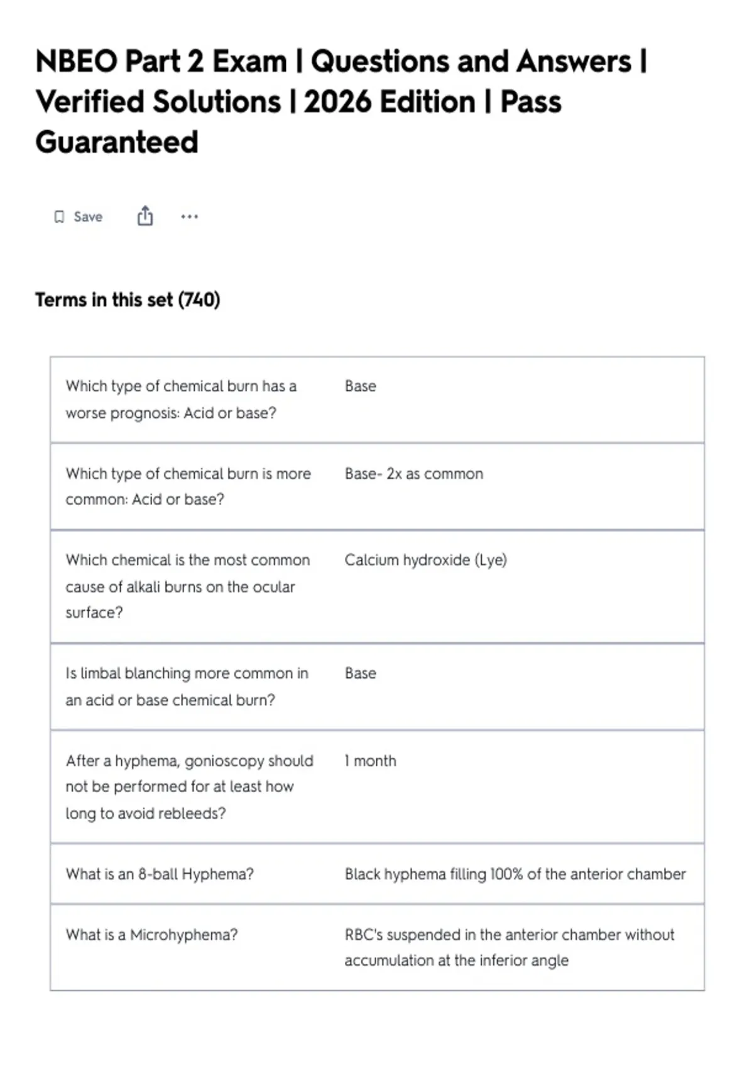
Task: Open the three-dots more options menu
Action: click(x=189, y=217)
